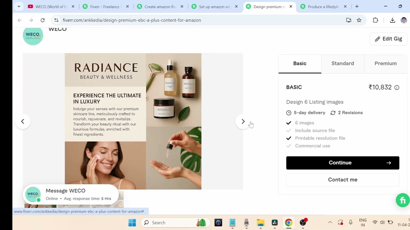This screenshot has height=230, width=410.
Task: Click the Contact me button
Action: (343, 180)
